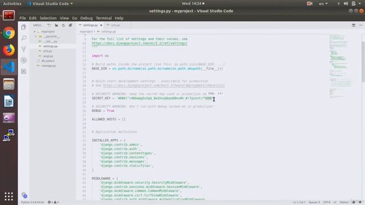The image size is (365, 205).
Task: Click the New File icon in Explorer
Action: 49,25
